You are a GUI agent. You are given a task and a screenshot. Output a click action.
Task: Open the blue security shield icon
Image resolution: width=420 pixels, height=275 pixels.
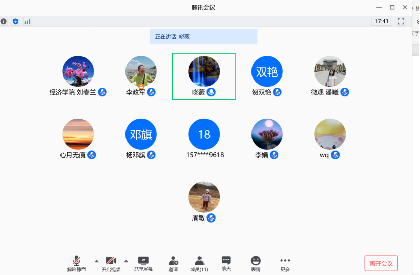coord(16,21)
